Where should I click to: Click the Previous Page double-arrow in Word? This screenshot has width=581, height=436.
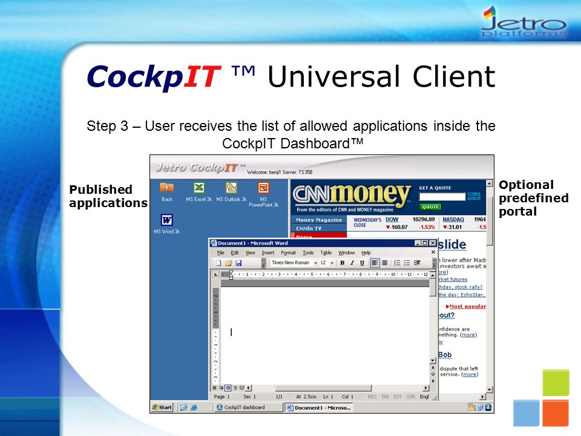pos(433,368)
